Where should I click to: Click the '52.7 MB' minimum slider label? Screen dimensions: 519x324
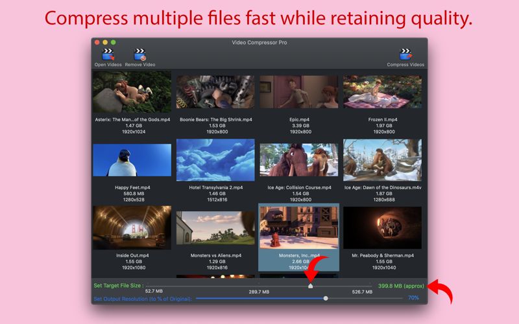tap(154, 291)
